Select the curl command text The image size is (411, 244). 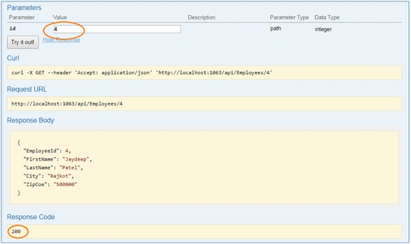click(x=142, y=73)
